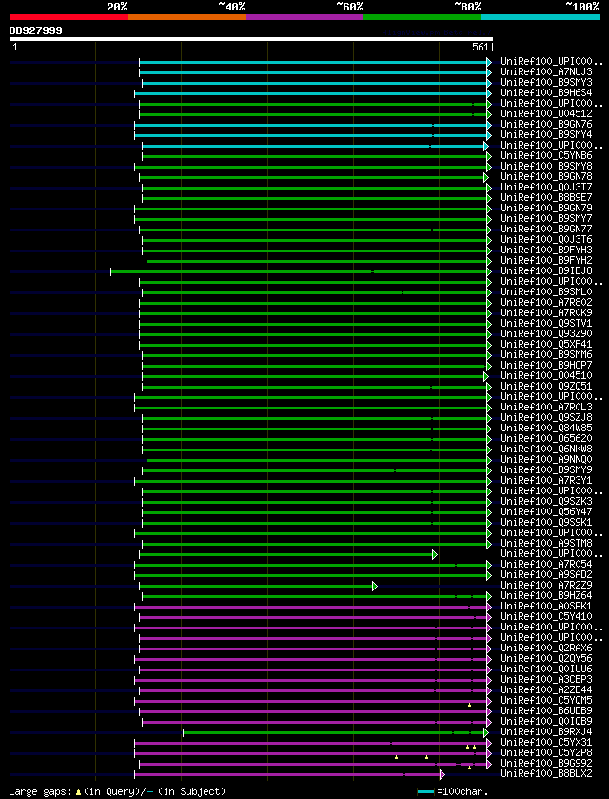
Task: Open hit UniRef100_C5Y410
Action: 546,617
